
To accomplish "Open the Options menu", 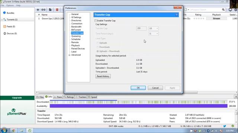I will click(x=10, y=5).
